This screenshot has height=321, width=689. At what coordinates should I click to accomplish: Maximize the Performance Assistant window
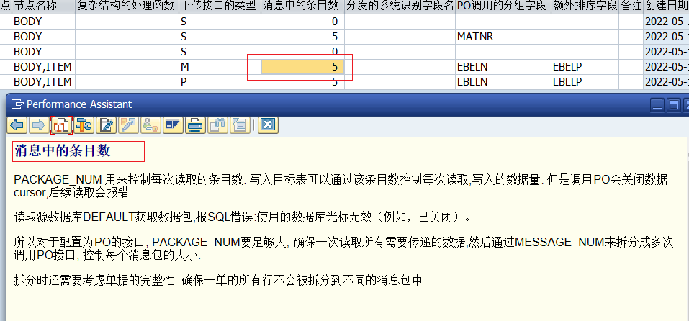pos(673,104)
